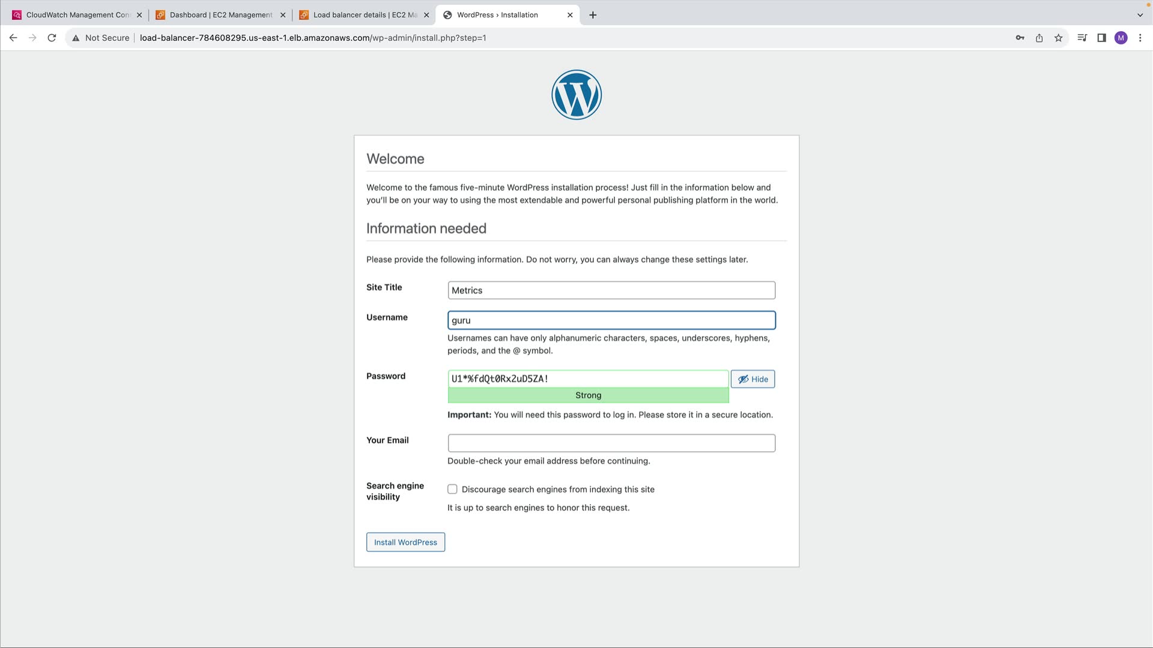This screenshot has width=1153, height=648.
Task: Open a new browser tab
Action: click(593, 15)
